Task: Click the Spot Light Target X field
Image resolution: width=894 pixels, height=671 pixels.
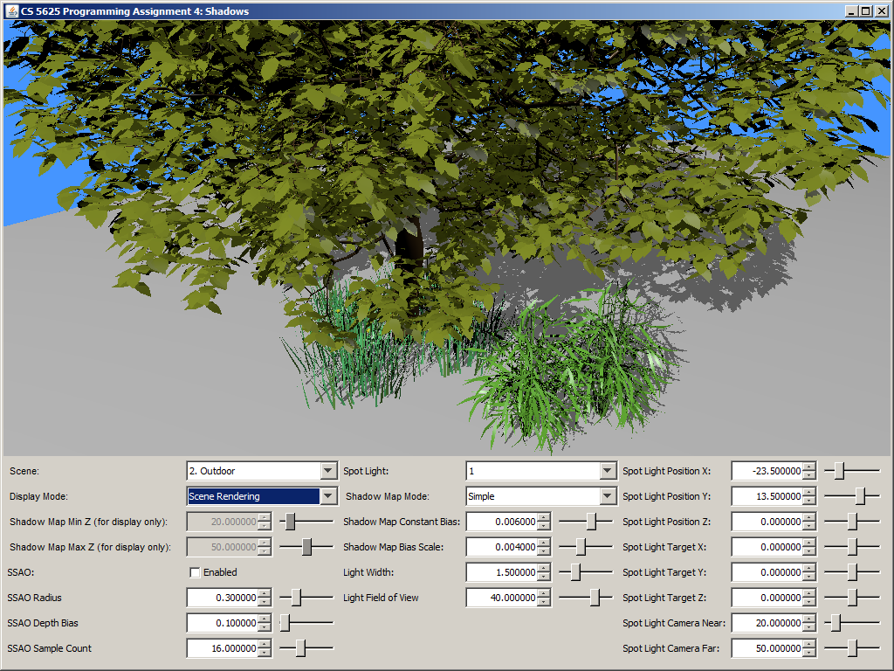Action: pos(766,547)
